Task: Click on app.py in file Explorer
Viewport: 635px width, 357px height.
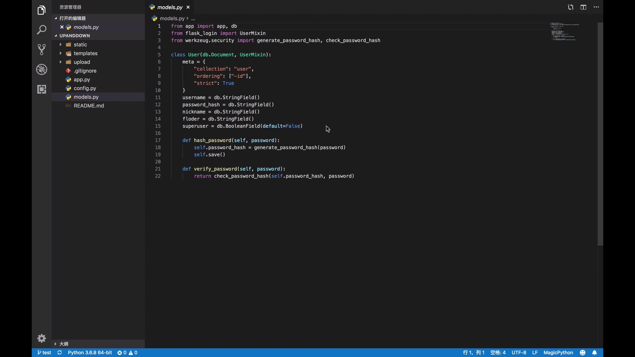Action: pyautogui.click(x=82, y=79)
